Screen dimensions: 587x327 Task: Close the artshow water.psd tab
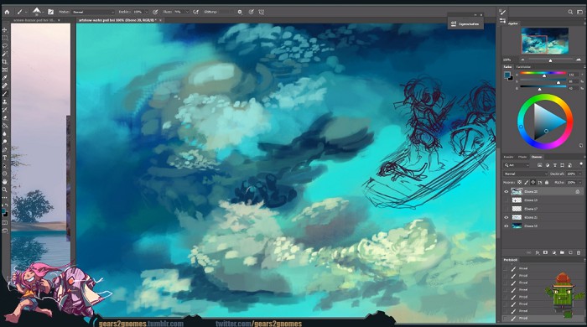pyautogui.click(x=160, y=20)
